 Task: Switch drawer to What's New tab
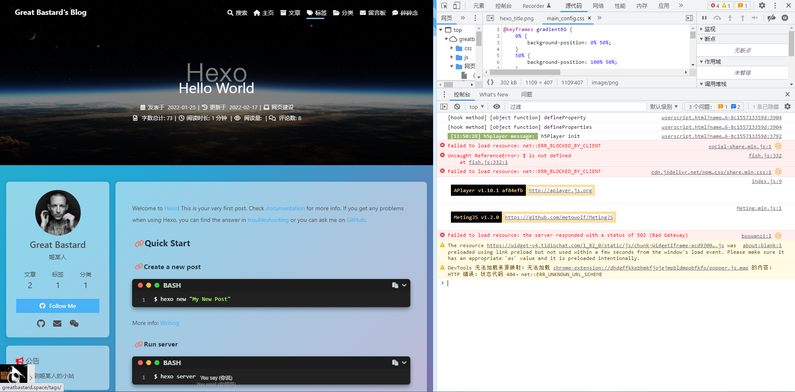coord(494,94)
